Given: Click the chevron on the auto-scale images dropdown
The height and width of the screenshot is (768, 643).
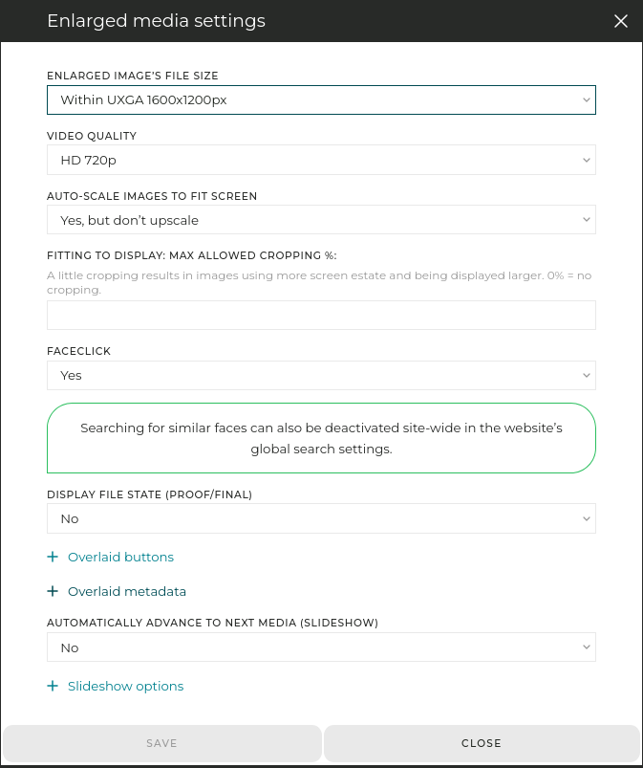Looking at the screenshot, I should point(588,219).
